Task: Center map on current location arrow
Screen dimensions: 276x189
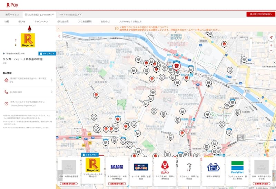Action: [x=271, y=38]
